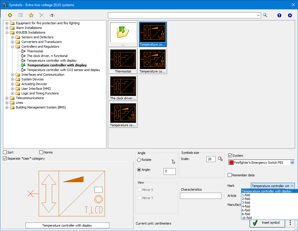Click the delete X icon in toolbar

pos(41,15)
